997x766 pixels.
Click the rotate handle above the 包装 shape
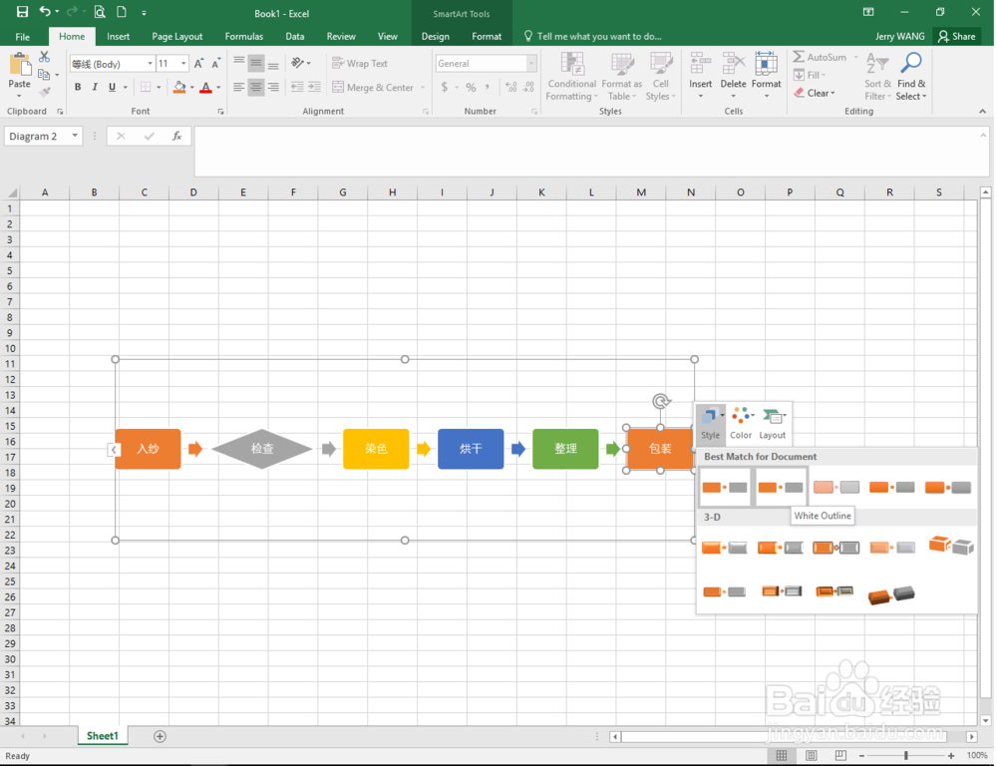coord(661,401)
